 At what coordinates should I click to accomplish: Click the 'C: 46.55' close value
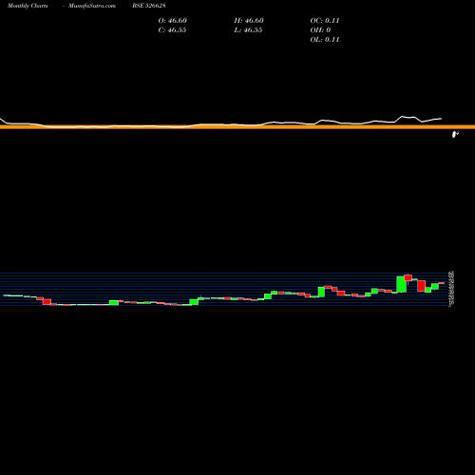[172, 30]
